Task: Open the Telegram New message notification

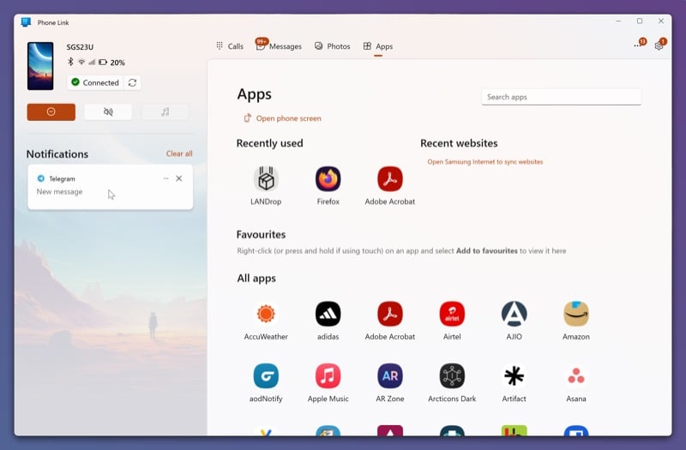Action: (x=111, y=187)
